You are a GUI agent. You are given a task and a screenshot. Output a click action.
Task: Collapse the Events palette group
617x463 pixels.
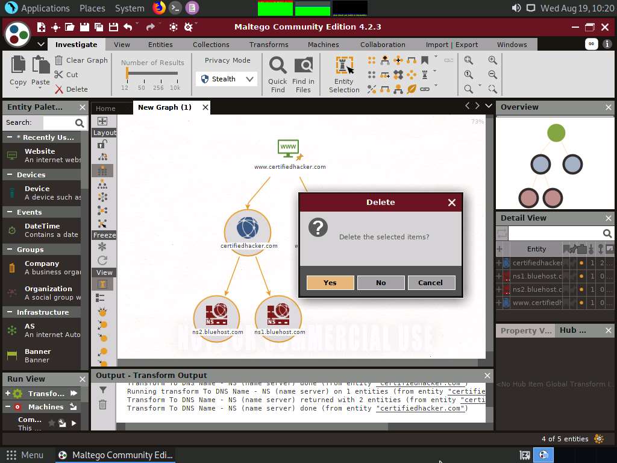[x=10, y=212]
